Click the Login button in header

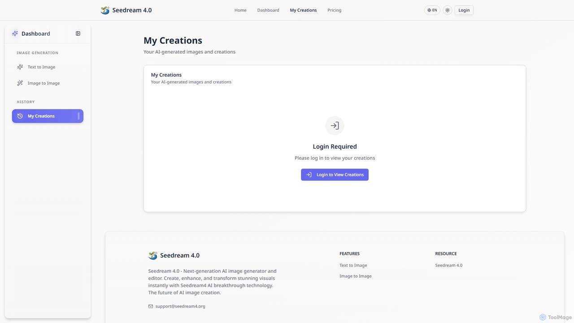click(x=464, y=10)
